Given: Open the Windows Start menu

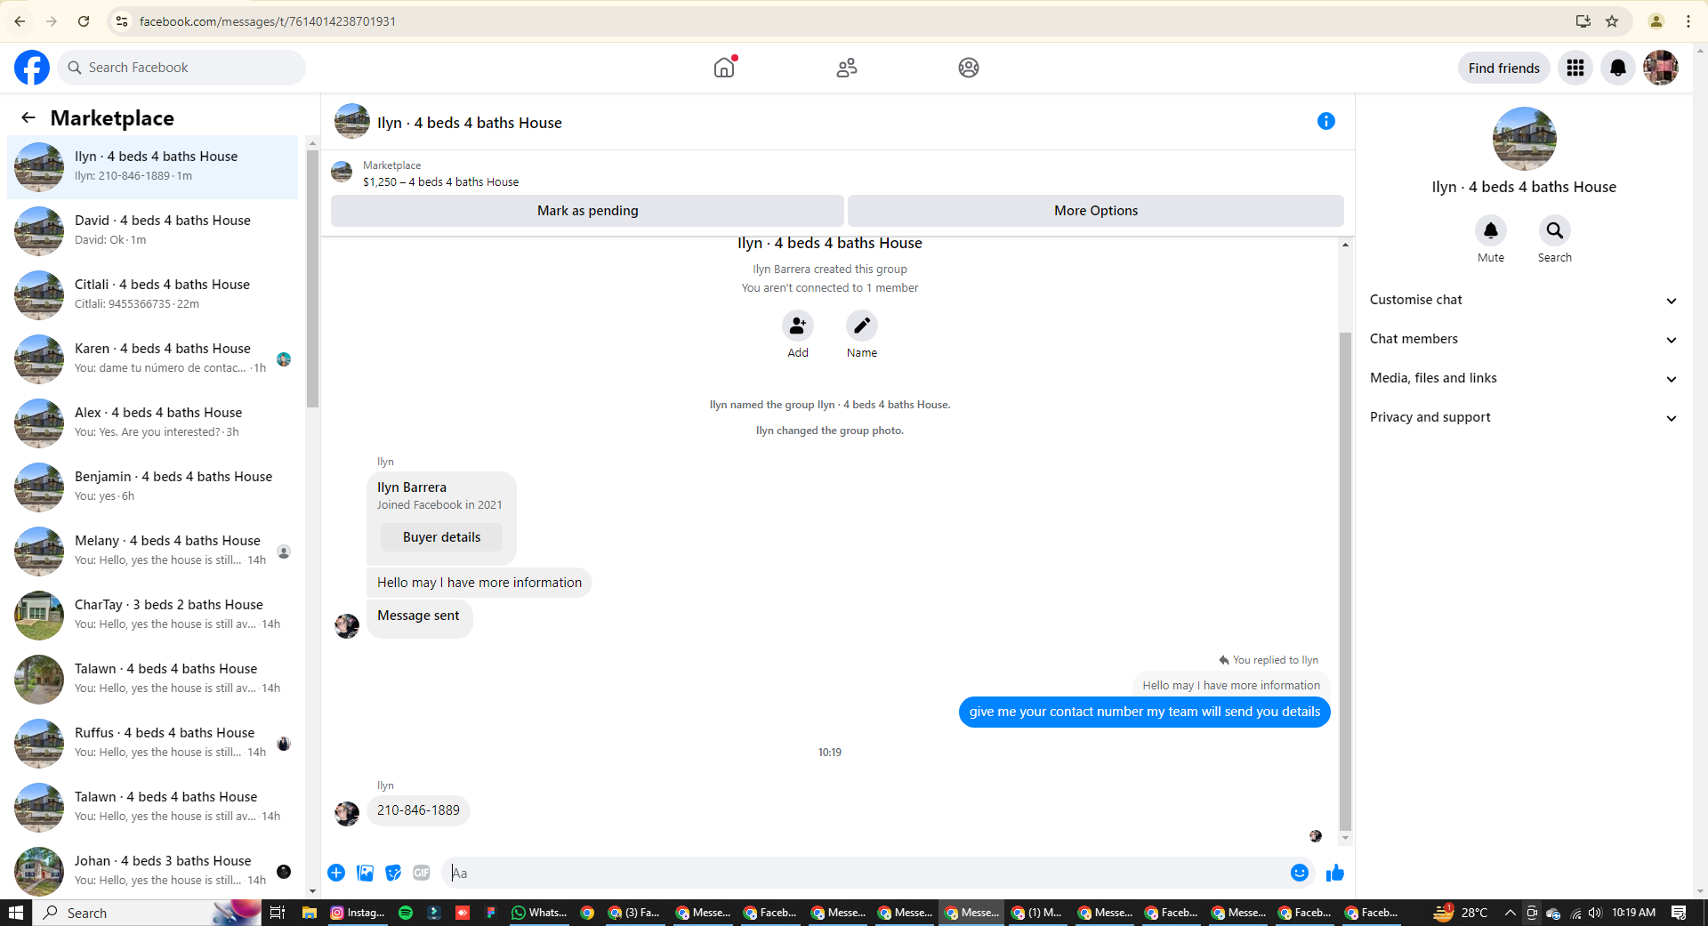Looking at the screenshot, I should click(15, 913).
